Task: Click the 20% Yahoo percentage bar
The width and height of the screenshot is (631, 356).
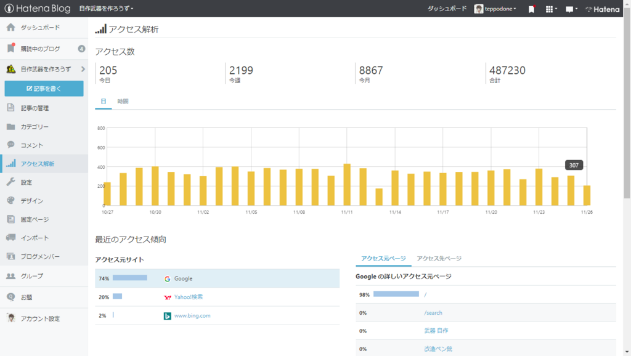Action: [117, 296]
